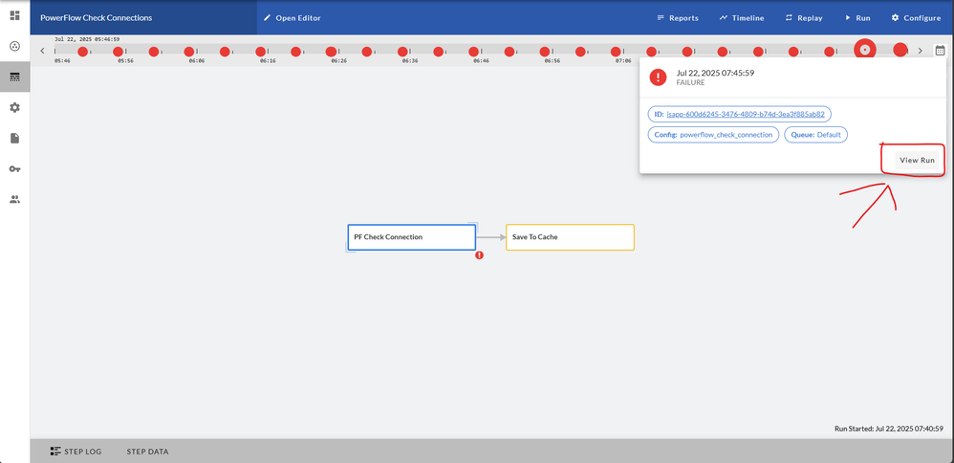Click the red error badge under PF Check Connection
This screenshot has width=954, height=463.
[x=480, y=255]
